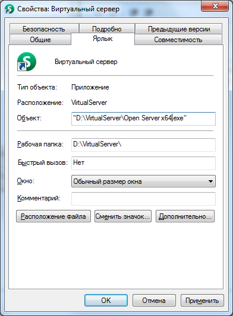Click into the Объект path field

(143, 119)
